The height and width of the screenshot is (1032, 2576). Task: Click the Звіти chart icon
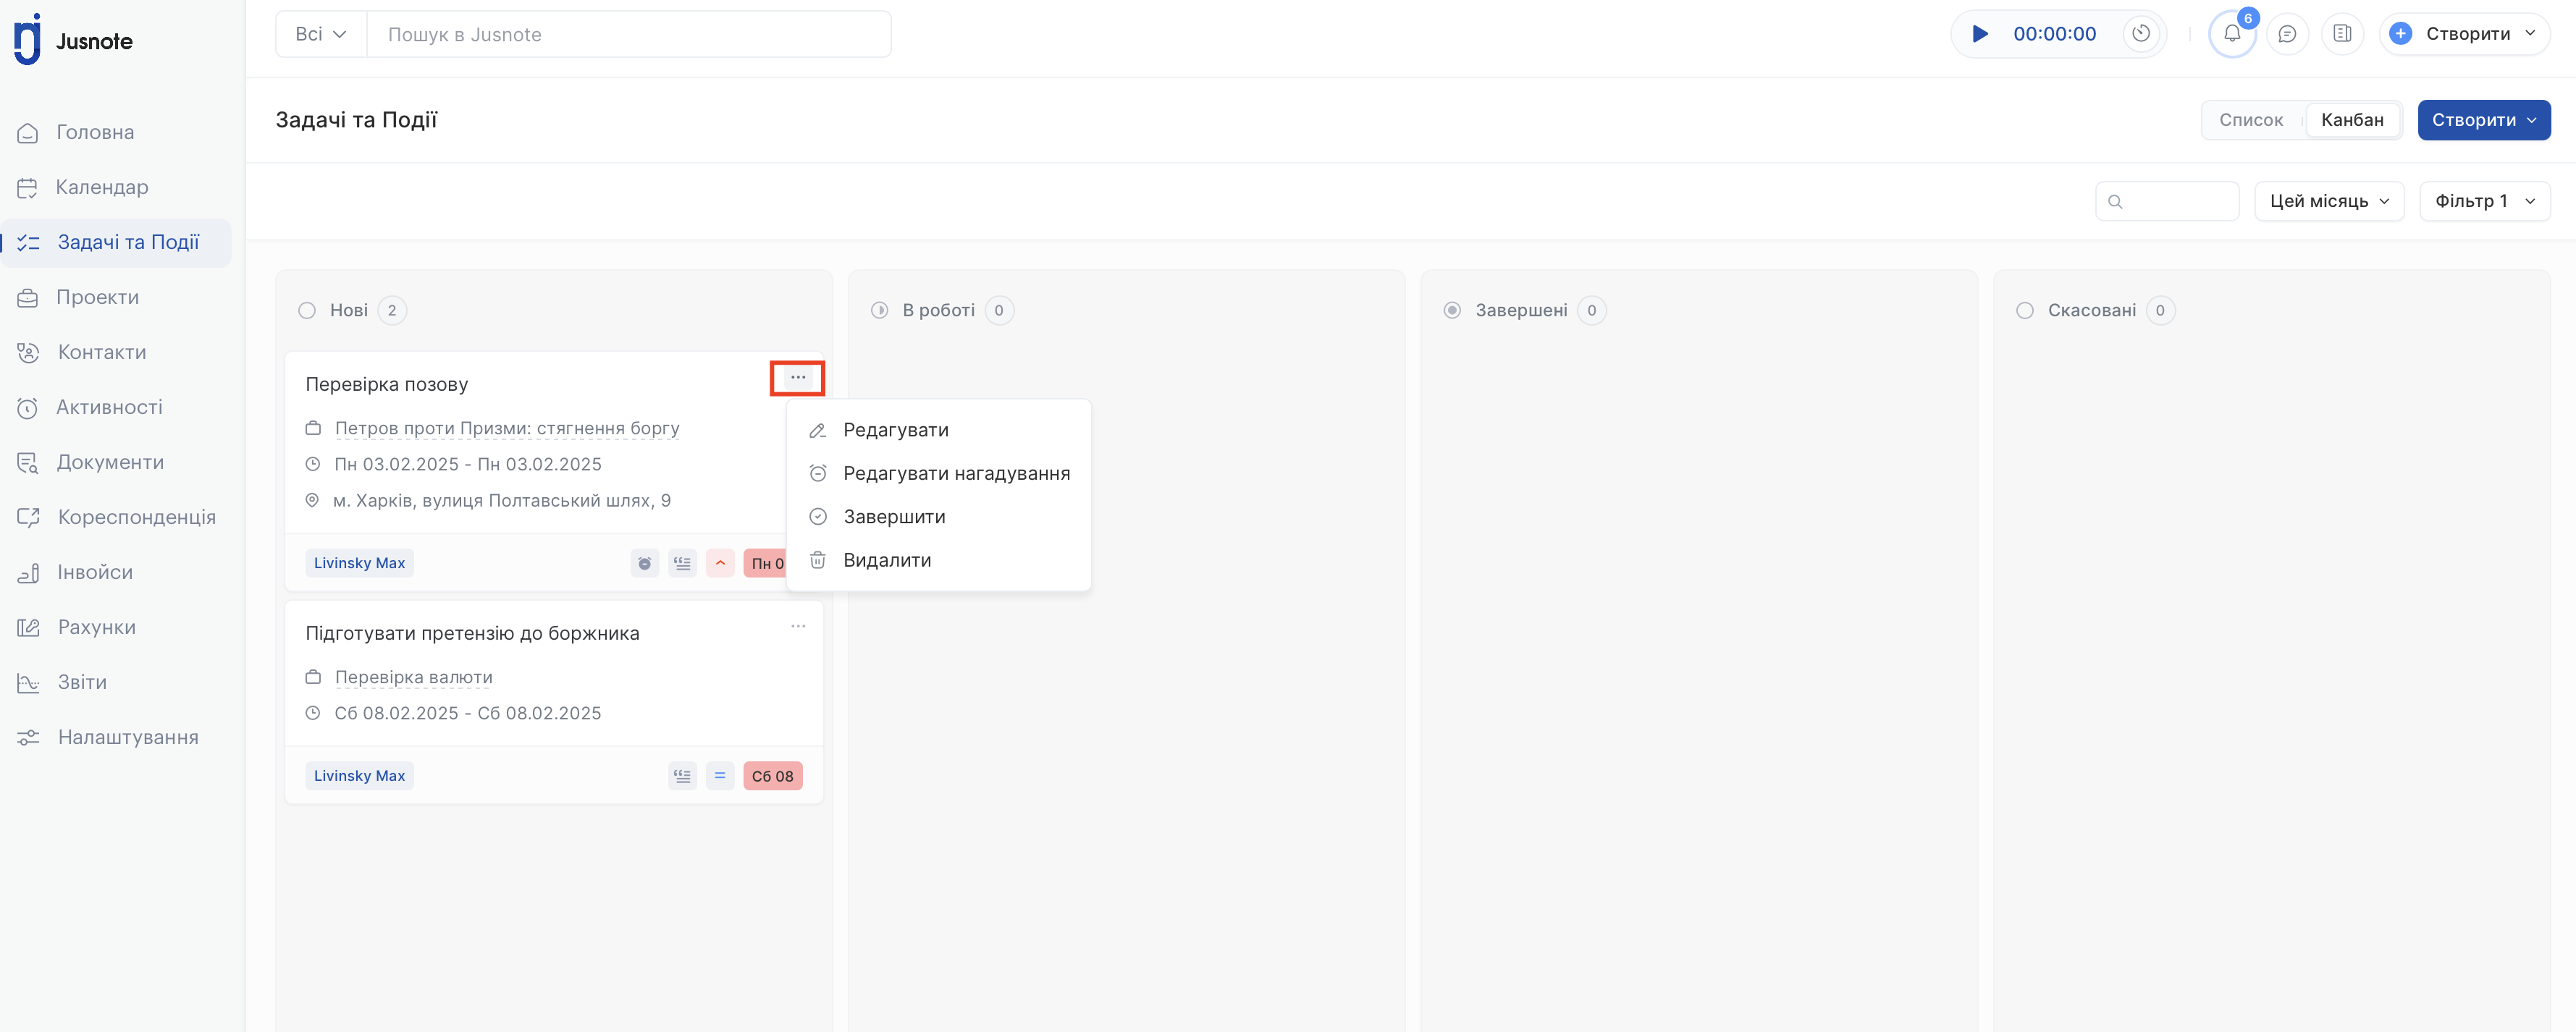click(x=28, y=682)
